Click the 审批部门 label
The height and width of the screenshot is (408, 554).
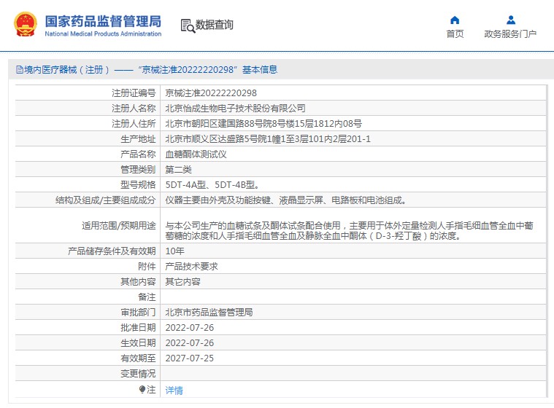click(x=138, y=312)
